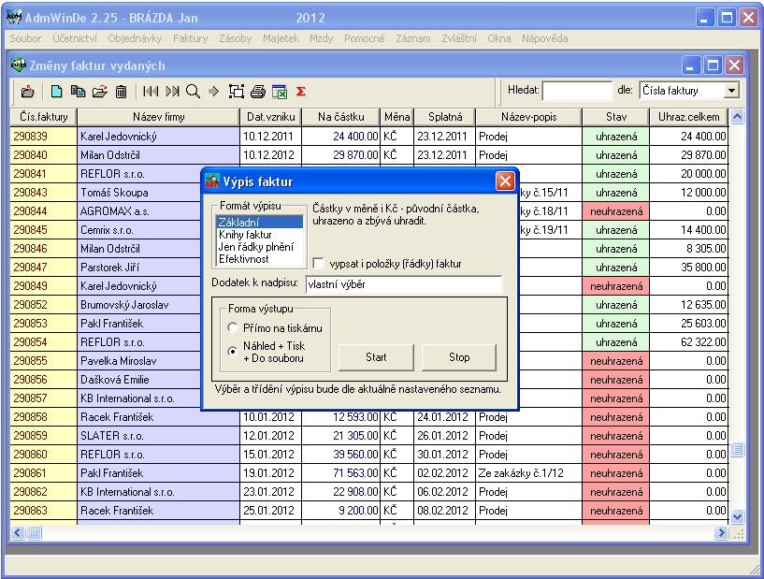764x579 pixels.
Task: Open the Zásoby menu
Action: coord(236,38)
